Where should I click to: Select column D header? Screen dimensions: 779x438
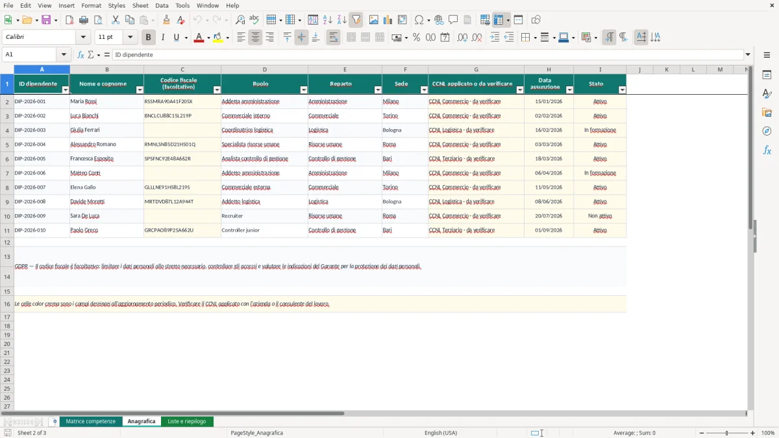click(x=264, y=69)
